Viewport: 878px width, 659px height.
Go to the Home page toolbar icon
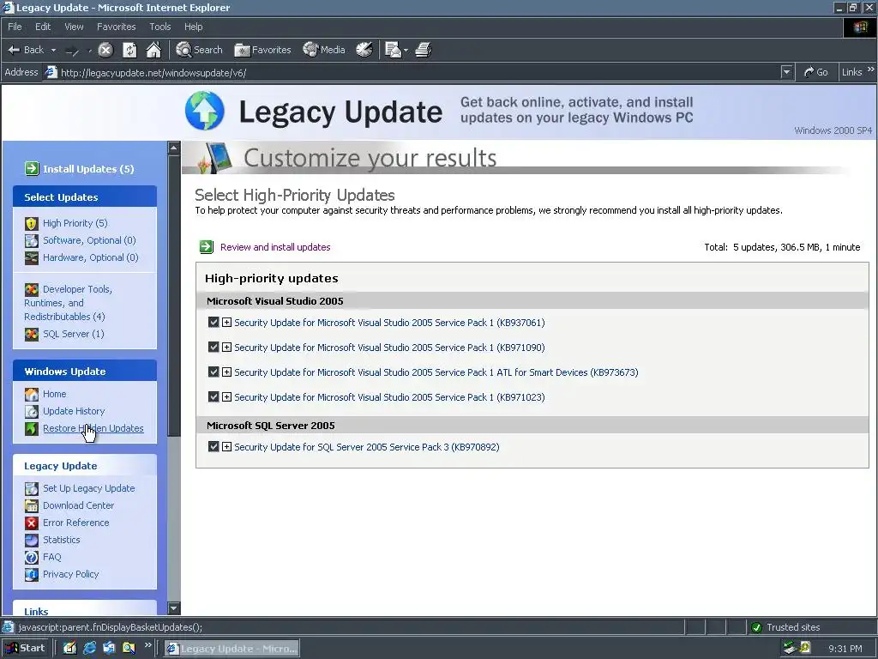pos(153,50)
